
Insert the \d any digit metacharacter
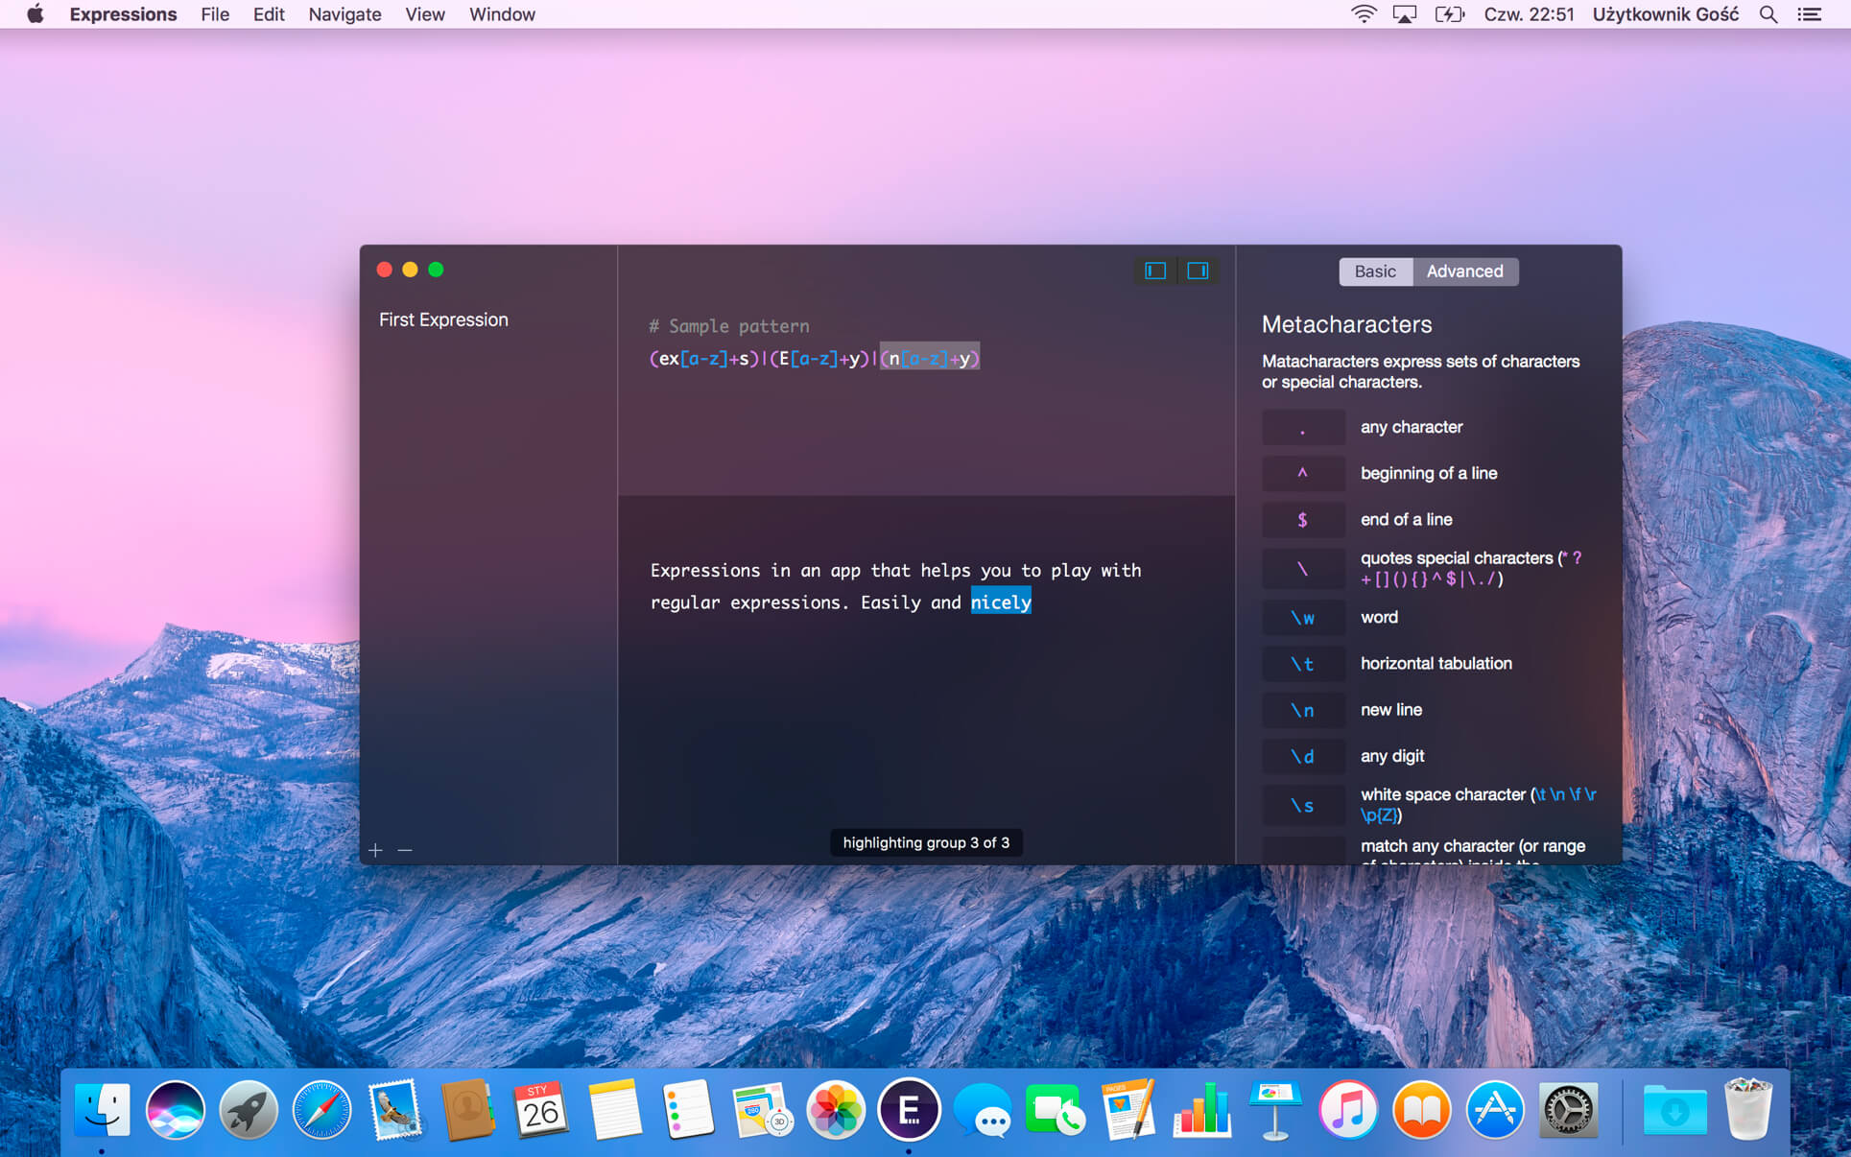pyautogui.click(x=1302, y=757)
